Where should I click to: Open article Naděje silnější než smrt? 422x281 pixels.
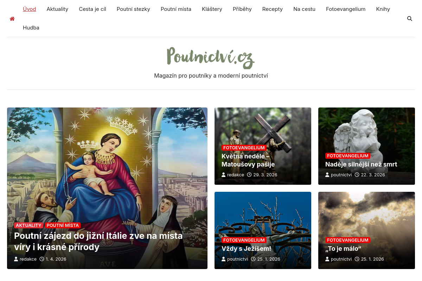coord(361,164)
